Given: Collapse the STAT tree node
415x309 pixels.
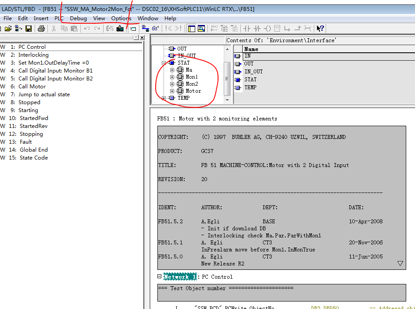Looking at the screenshot, I should (164, 63).
